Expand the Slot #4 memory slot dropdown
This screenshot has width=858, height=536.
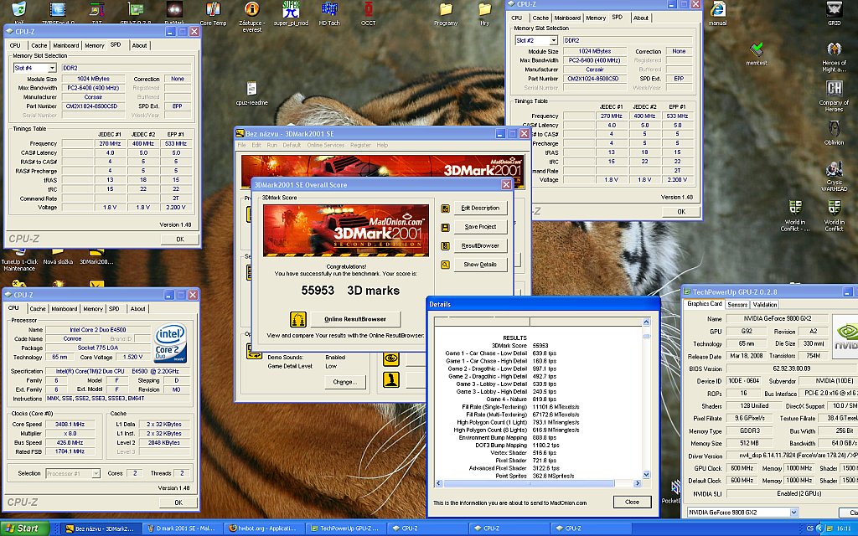click(x=52, y=69)
